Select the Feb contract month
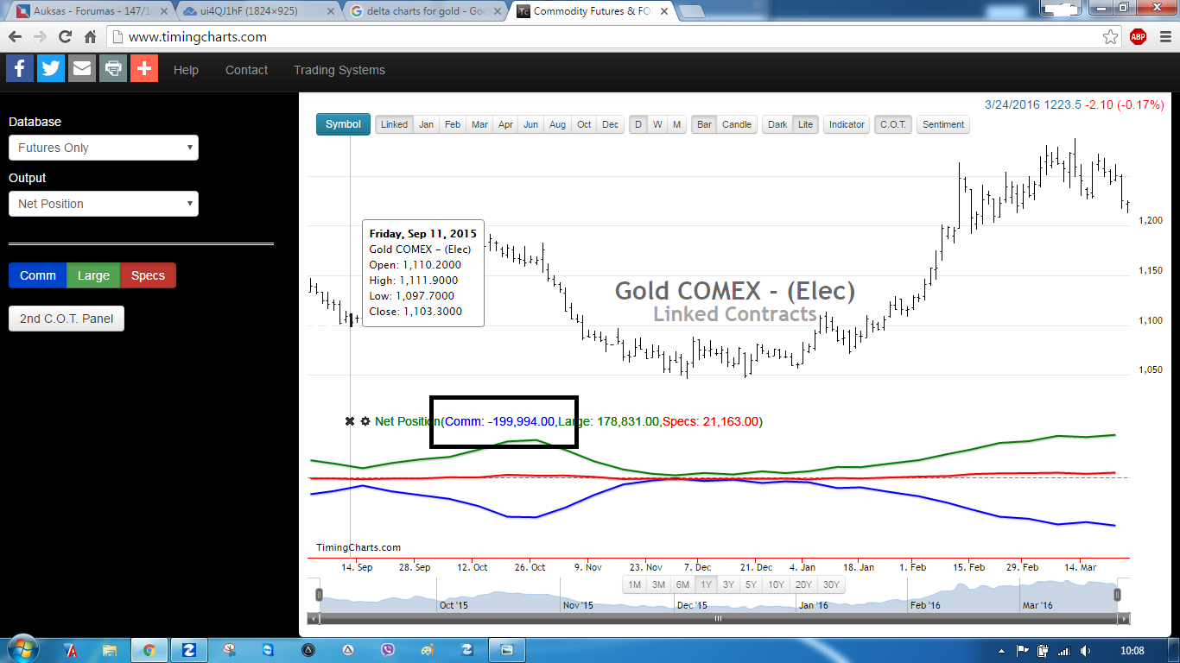This screenshot has height=663, width=1180. tap(453, 124)
